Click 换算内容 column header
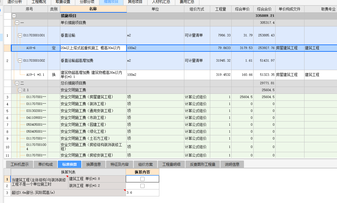Image resolution: width=337 pixels, height=203 pixels. point(142,172)
